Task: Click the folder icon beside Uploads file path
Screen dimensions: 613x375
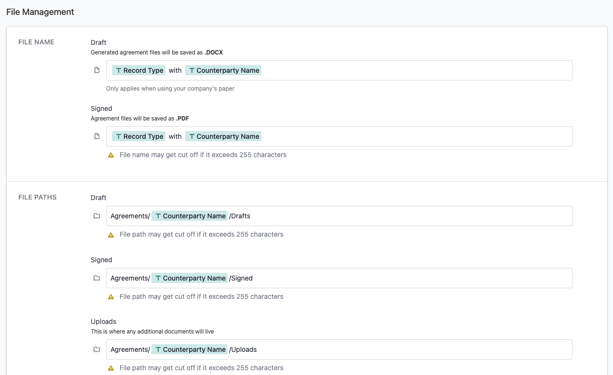Action: coord(97,349)
